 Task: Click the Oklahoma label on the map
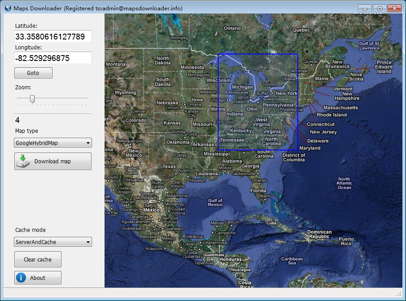point(178,142)
